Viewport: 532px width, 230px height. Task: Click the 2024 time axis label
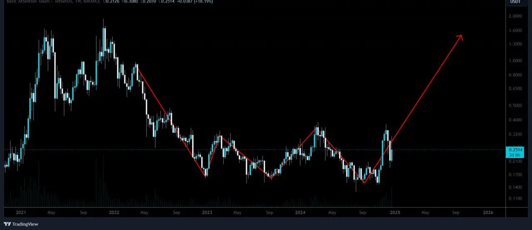point(301,213)
